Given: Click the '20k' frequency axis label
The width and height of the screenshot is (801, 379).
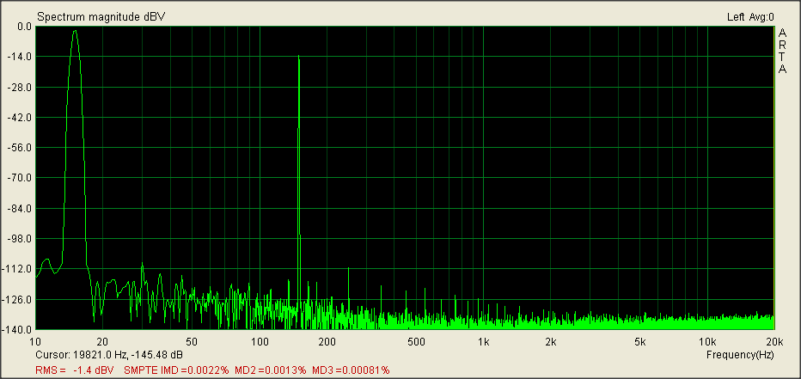Looking at the screenshot, I should coord(774,341).
